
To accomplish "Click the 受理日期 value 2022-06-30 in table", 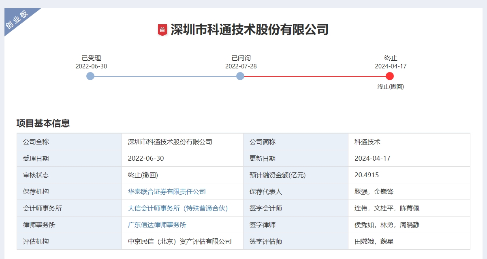I will click(146, 159).
